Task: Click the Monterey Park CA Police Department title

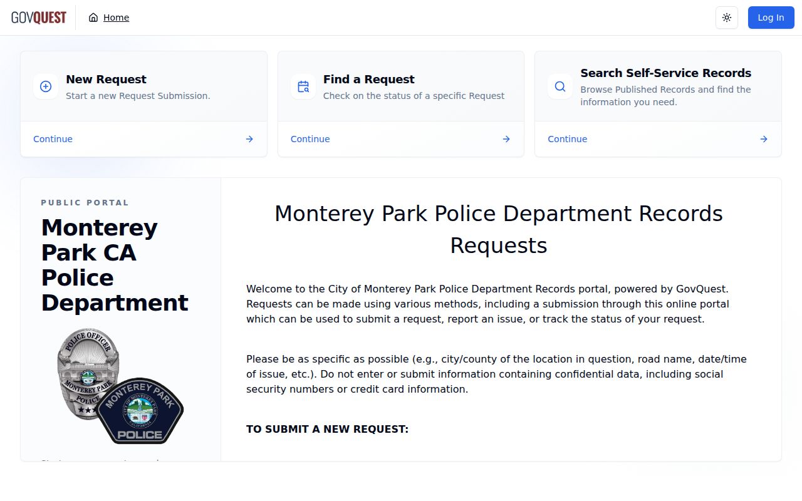Action: [x=115, y=265]
